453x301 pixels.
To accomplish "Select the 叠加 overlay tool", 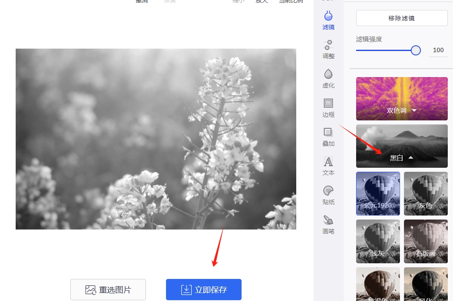I will click(x=328, y=137).
